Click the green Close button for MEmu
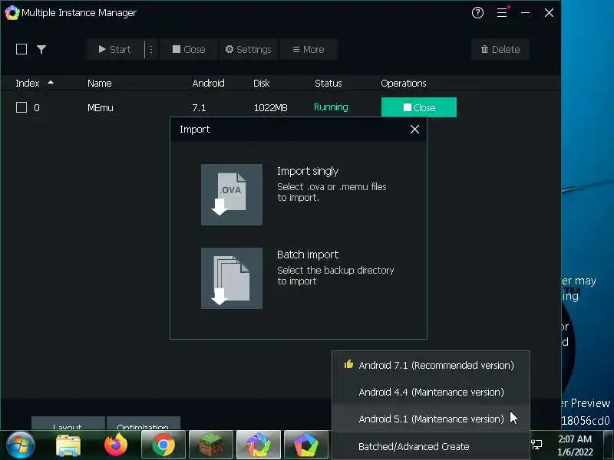The width and height of the screenshot is (614, 460). point(418,107)
